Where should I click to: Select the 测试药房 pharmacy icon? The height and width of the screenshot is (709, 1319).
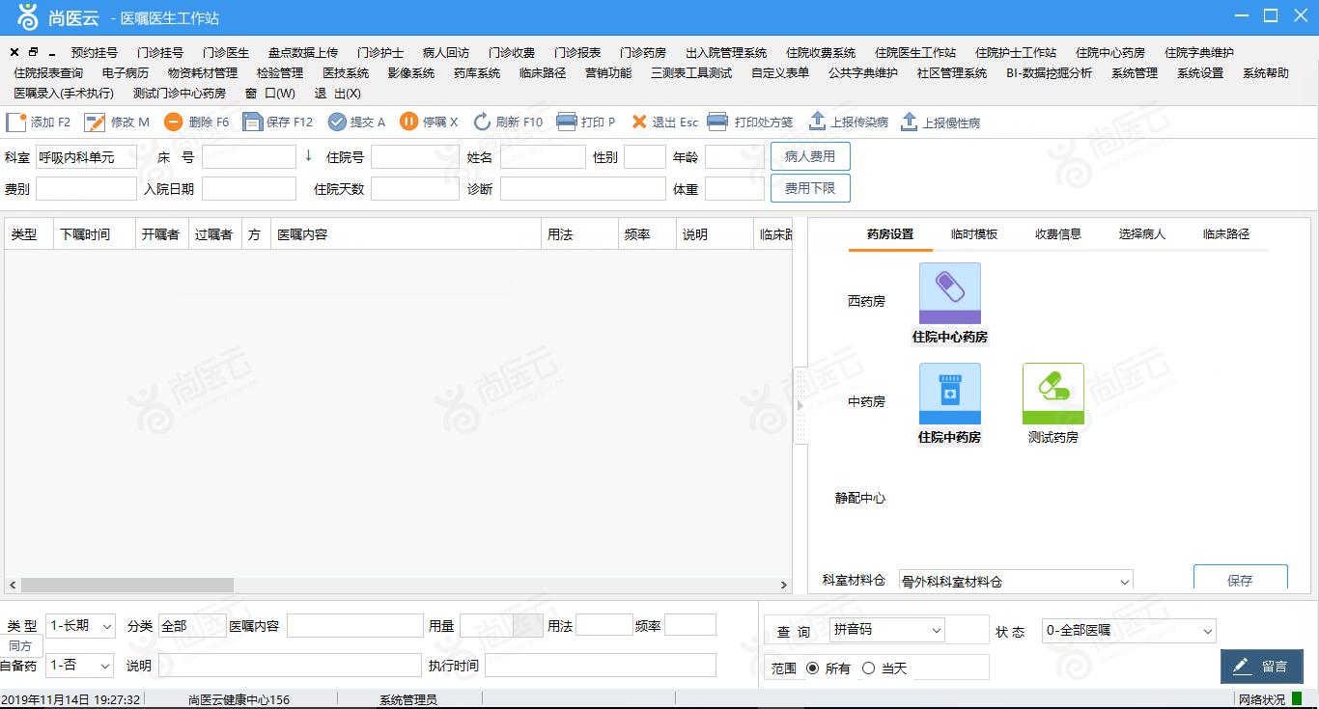click(x=1052, y=394)
